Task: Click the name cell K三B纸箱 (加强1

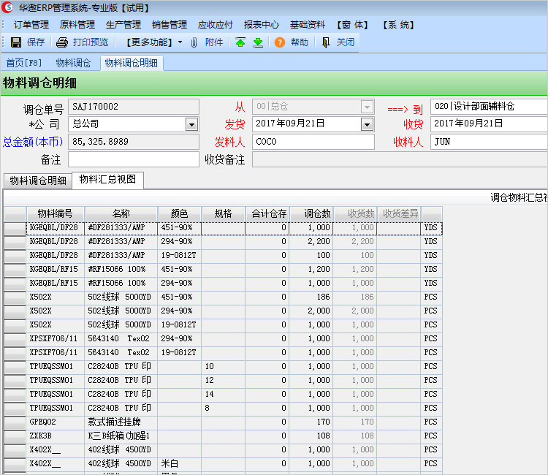Action: [x=121, y=436]
